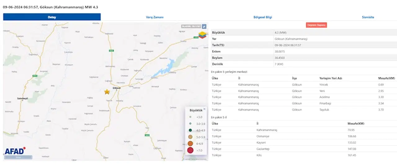Click the dark green 4.0-4.9 legend dot
397x165 pixels.
click(190, 130)
